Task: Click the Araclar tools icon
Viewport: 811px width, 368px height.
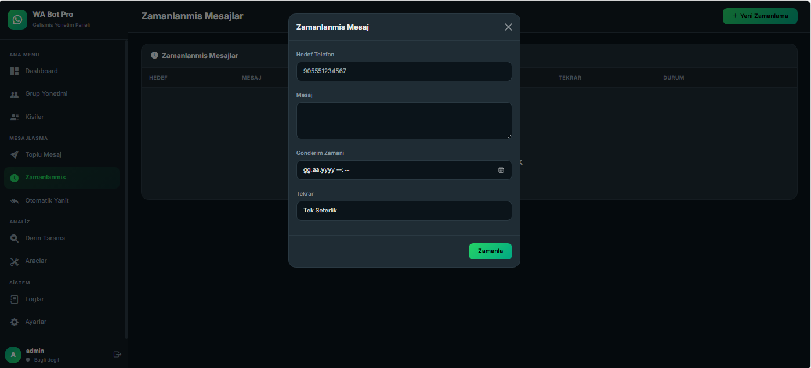Action: pyautogui.click(x=15, y=261)
